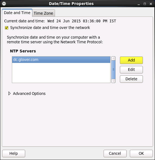The height and width of the screenshot is (160, 155).
Task: Minimize the Date/Time Properties window
Action: pyautogui.click(x=138, y=4)
